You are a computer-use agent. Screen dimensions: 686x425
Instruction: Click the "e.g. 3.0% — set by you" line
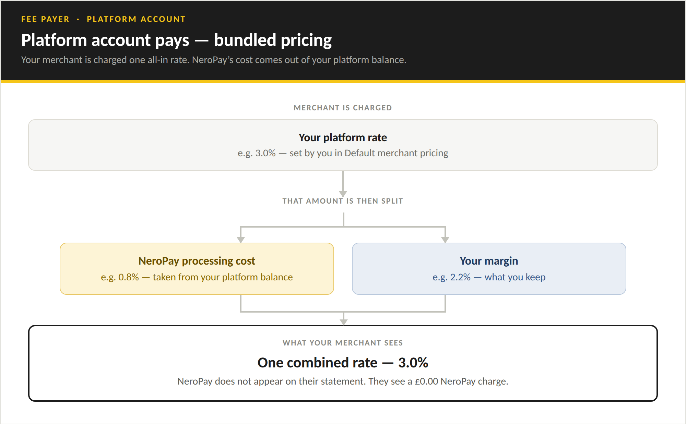point(343,153)
